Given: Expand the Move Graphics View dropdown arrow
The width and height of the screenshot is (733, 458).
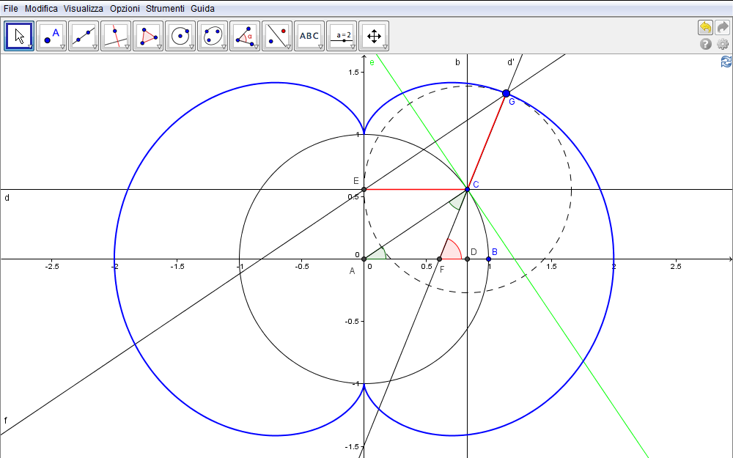Looking at the screenshot, I should (x=385, y=47).
